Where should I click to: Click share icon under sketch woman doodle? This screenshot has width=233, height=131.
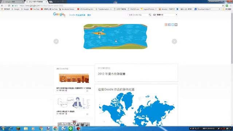(87, 114)
